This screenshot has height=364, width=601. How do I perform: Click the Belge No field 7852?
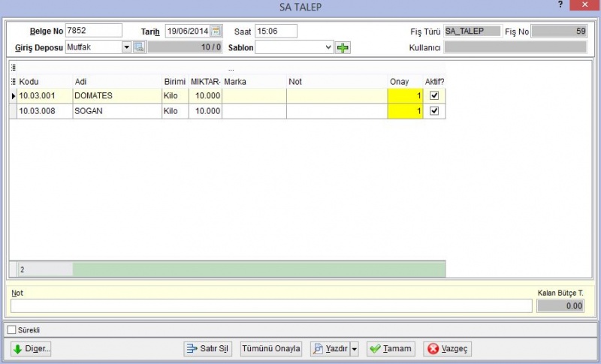(94, 31)
